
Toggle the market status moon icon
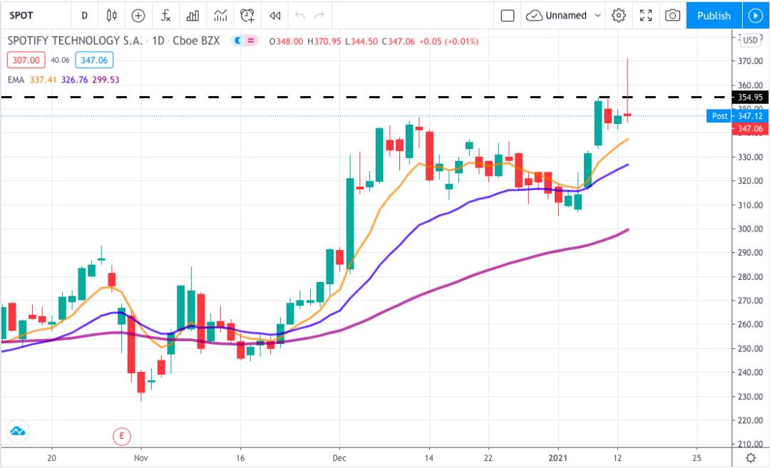point(237,41)
